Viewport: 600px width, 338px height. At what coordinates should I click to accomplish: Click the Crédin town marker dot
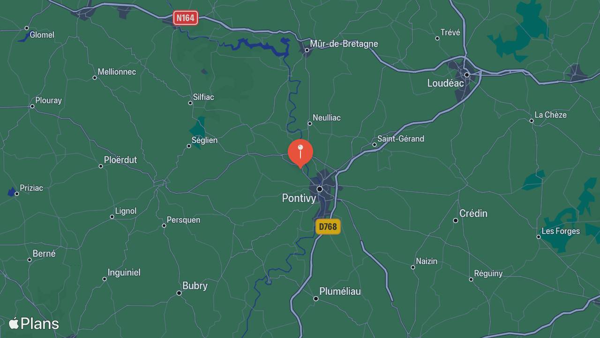point(455,220)
